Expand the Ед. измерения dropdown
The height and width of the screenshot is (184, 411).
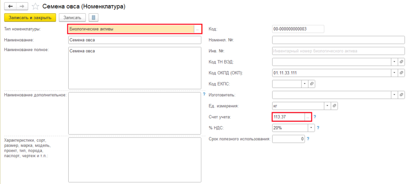pos(327,106)
